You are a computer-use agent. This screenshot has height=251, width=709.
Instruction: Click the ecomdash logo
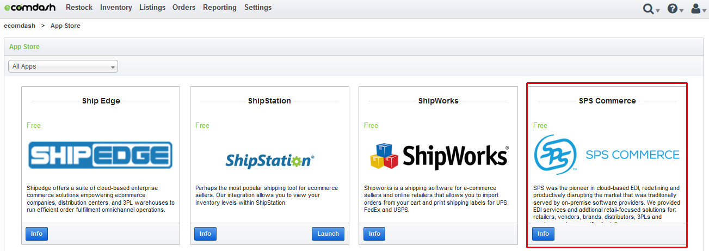point(30,7)
